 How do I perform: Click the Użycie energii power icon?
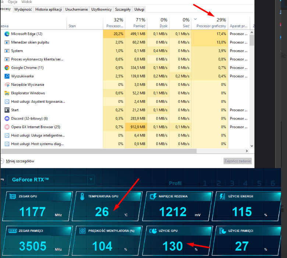tap(222, 197)
